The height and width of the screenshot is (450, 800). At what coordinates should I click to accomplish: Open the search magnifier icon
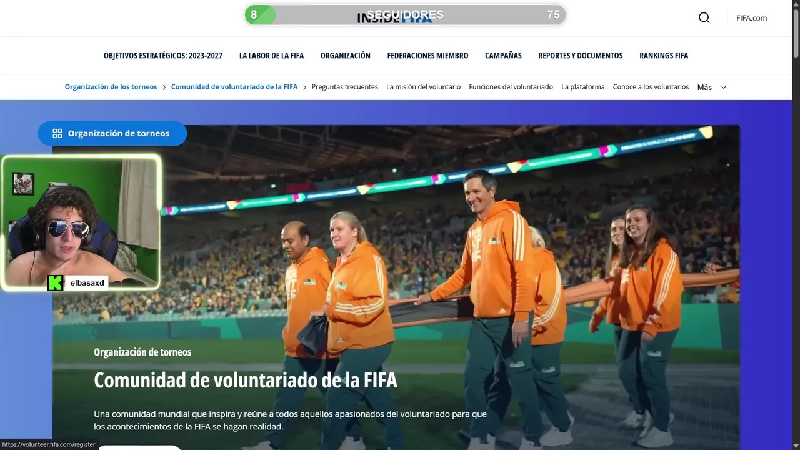click(704, 17)
